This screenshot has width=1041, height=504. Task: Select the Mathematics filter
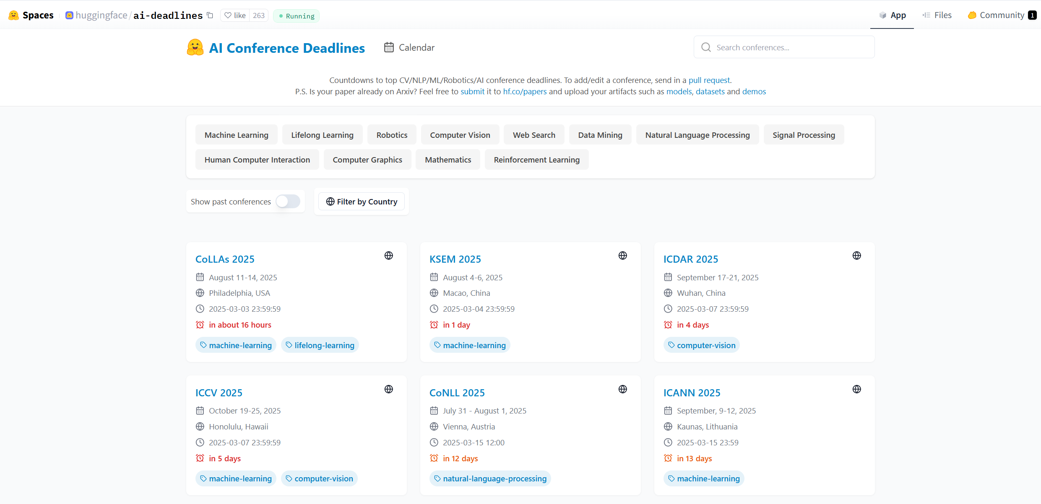click(448, 160)
